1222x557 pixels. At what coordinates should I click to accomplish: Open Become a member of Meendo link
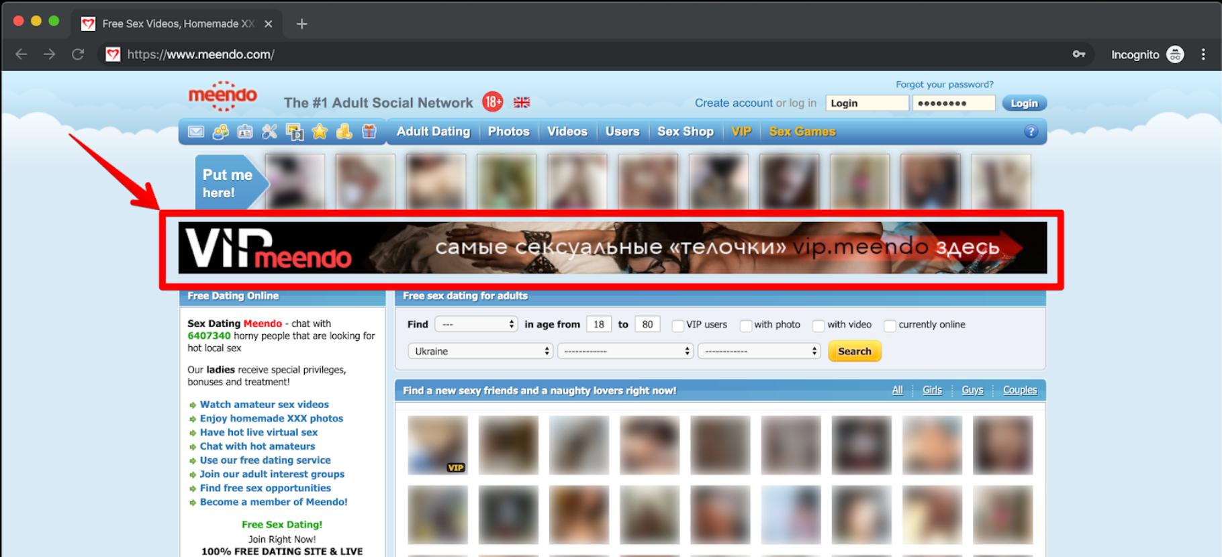click(x=273, y=502)
